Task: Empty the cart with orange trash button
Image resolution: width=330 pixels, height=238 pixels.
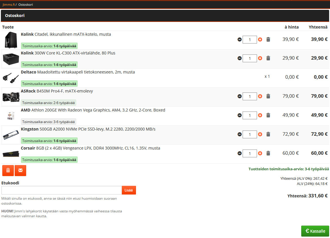Action: tap(8, 170)
